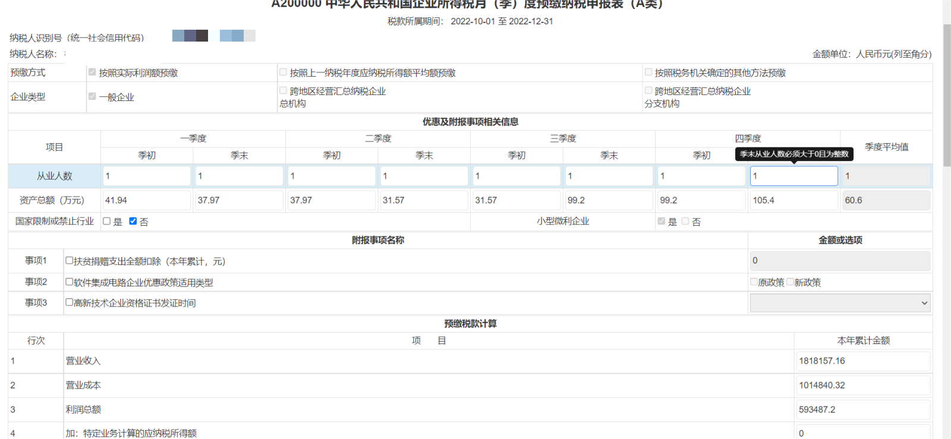Check 国家限制或禁止行业 是 checkbox

[x=106, y=221]
